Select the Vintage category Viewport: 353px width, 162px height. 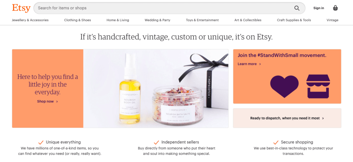(x=333, y=20)
